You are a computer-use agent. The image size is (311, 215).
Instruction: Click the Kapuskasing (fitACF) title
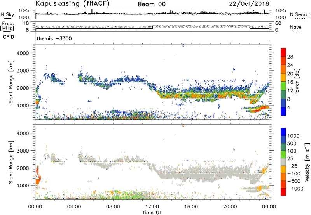73,4
